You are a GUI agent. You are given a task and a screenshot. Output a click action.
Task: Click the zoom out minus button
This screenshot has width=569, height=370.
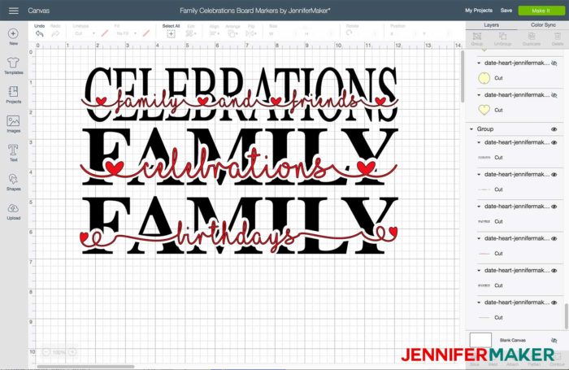point(46,352)
